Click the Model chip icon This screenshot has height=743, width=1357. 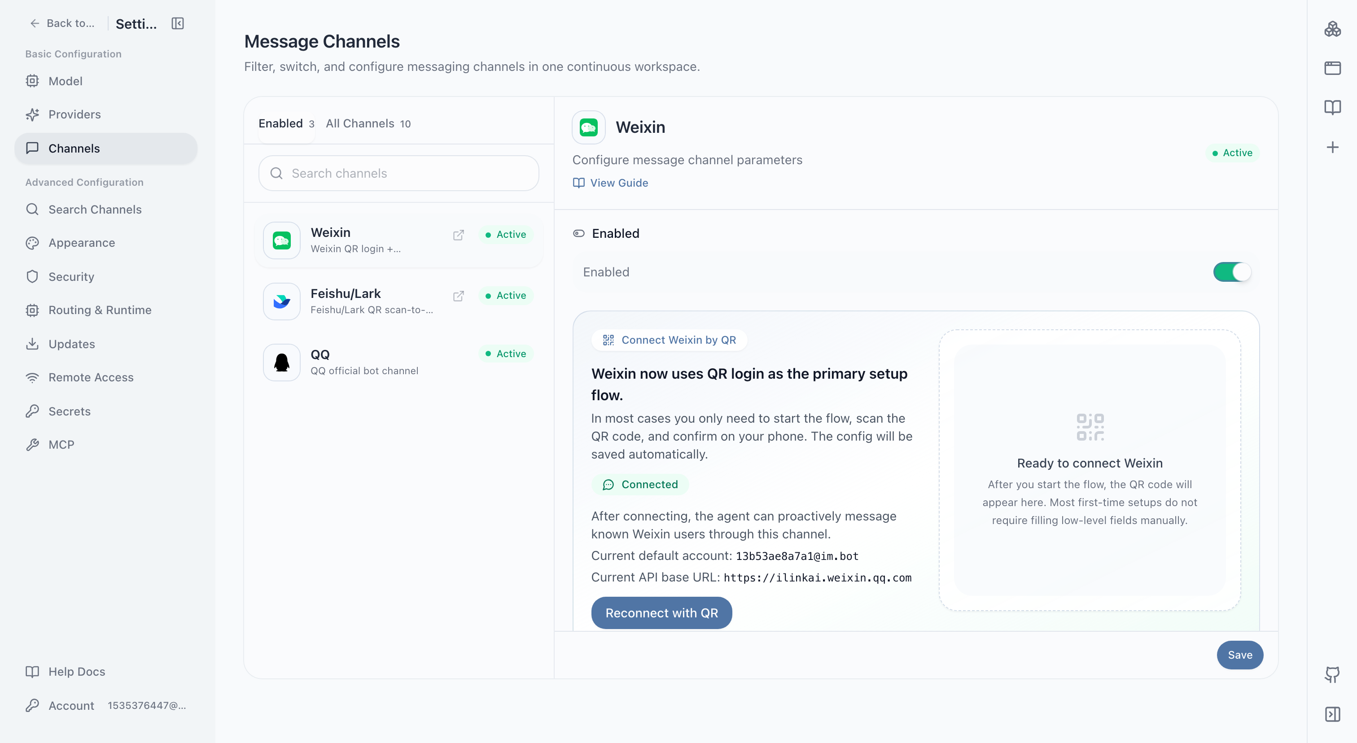pyautogui.click(x=32, y=81)
